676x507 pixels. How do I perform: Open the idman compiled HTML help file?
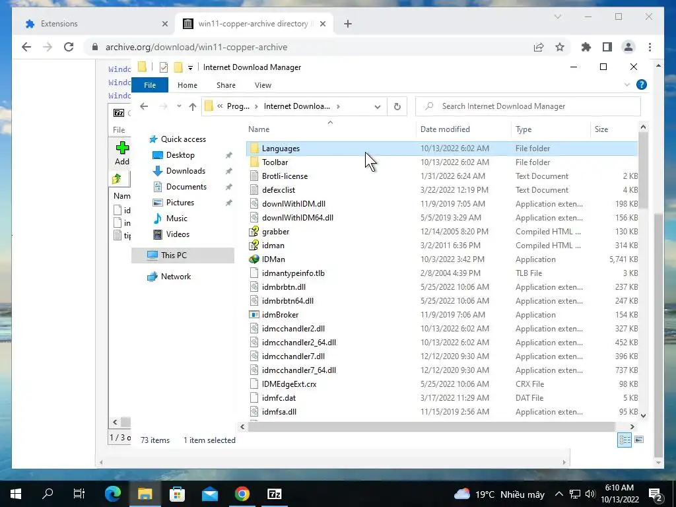pos(273,246)
